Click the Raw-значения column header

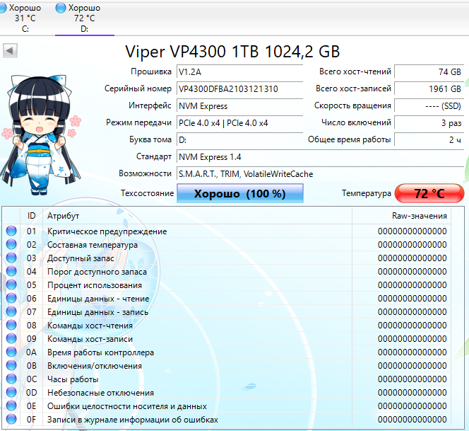[401, 216]
